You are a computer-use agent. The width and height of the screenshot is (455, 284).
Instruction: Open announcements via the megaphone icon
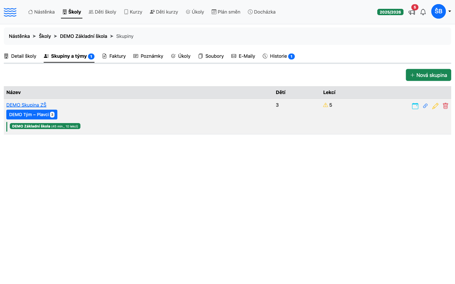(x=412, y=12)
